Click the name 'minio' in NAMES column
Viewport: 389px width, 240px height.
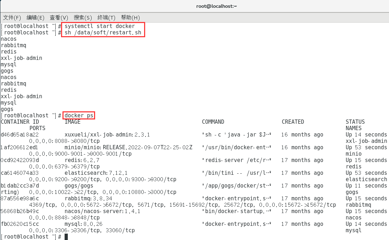[354, 154]
